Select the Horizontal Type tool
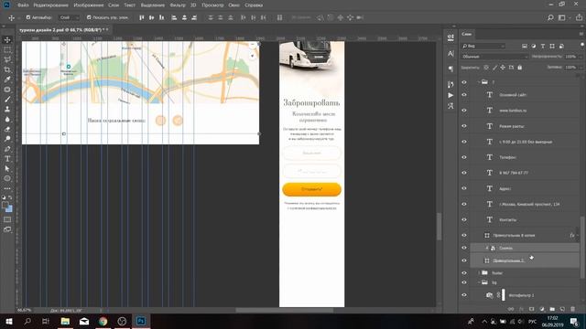 pos(7,159)
